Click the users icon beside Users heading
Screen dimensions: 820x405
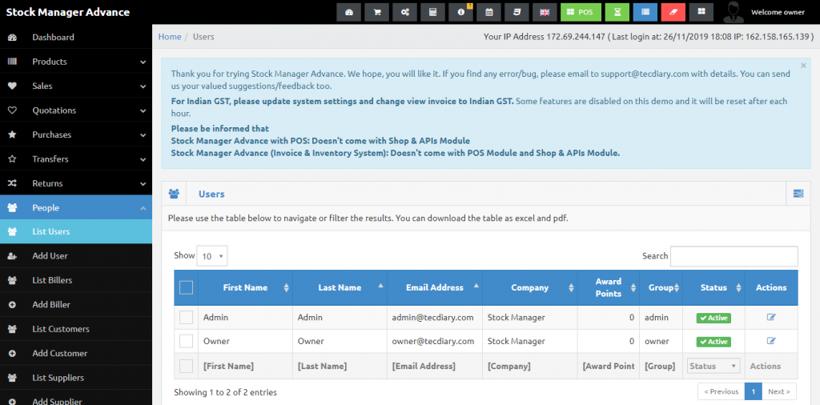174,194
